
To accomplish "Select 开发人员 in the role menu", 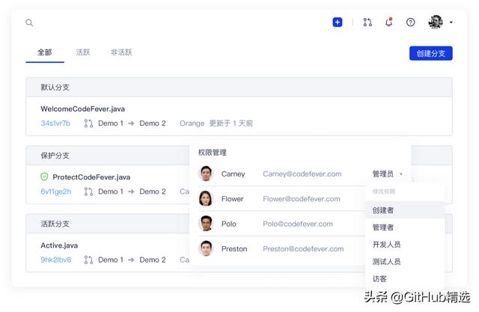I will point(404,244).
